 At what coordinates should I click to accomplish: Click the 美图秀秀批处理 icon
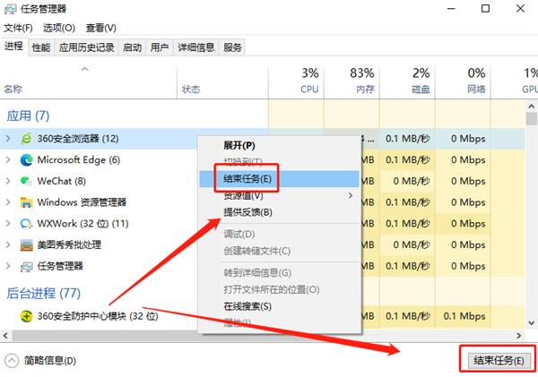tap(26, 244)
